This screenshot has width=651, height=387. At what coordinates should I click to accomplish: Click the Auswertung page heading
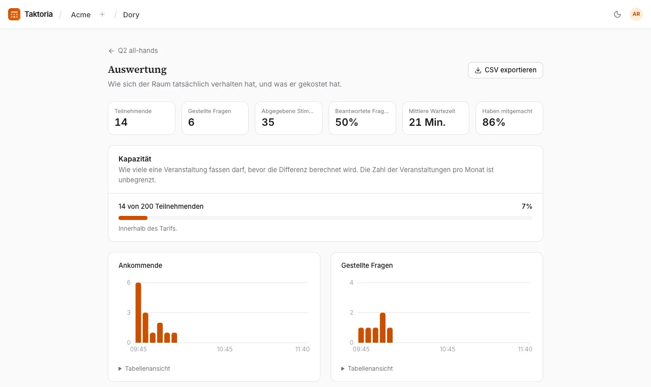137,70
